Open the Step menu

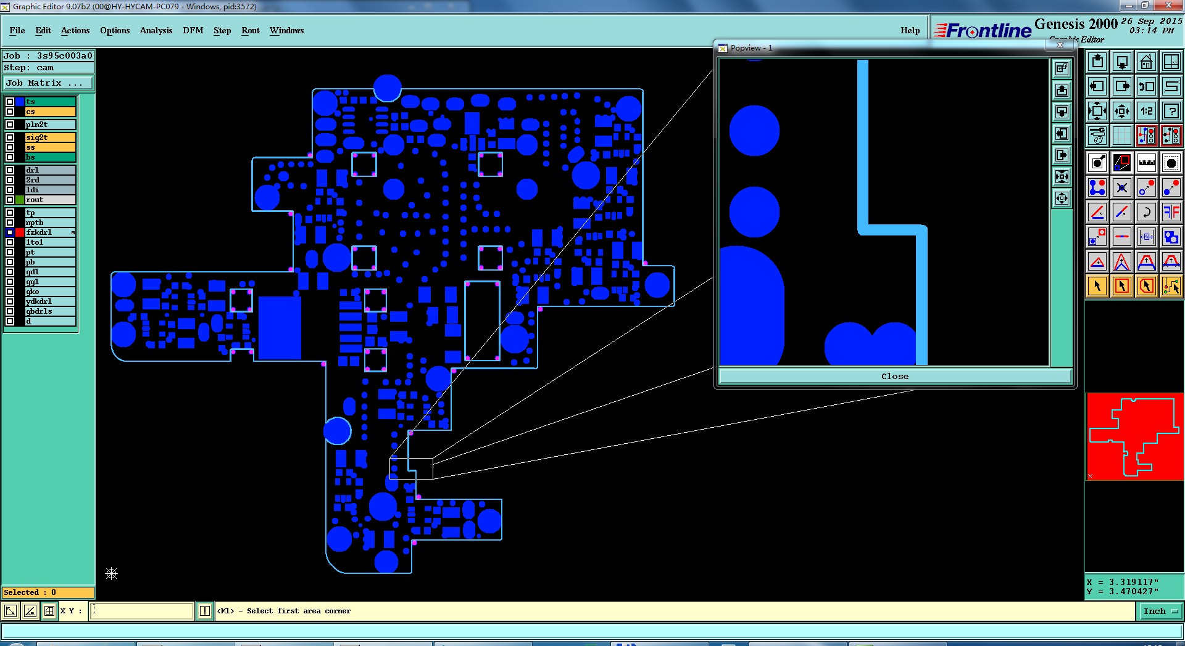click(x=222, y=30)
